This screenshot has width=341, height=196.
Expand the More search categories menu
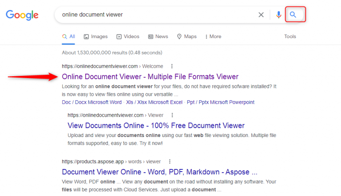click(x=212, y=36)
